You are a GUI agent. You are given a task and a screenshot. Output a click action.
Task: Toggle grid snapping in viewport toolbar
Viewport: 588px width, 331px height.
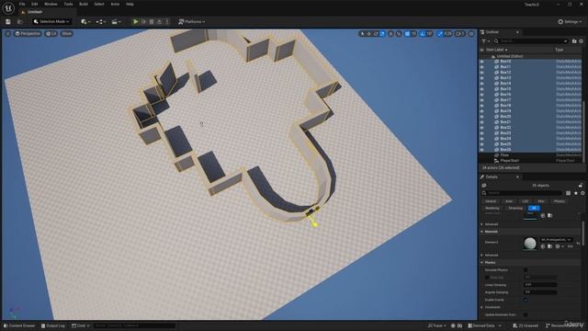[x=407, y=34]
